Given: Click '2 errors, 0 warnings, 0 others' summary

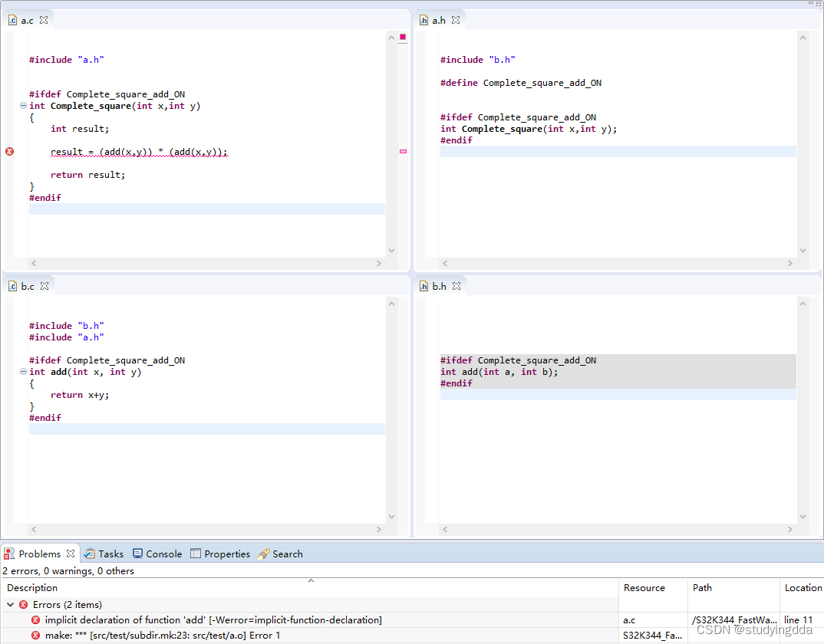Looking at the screenshot, I should point(68,571).
